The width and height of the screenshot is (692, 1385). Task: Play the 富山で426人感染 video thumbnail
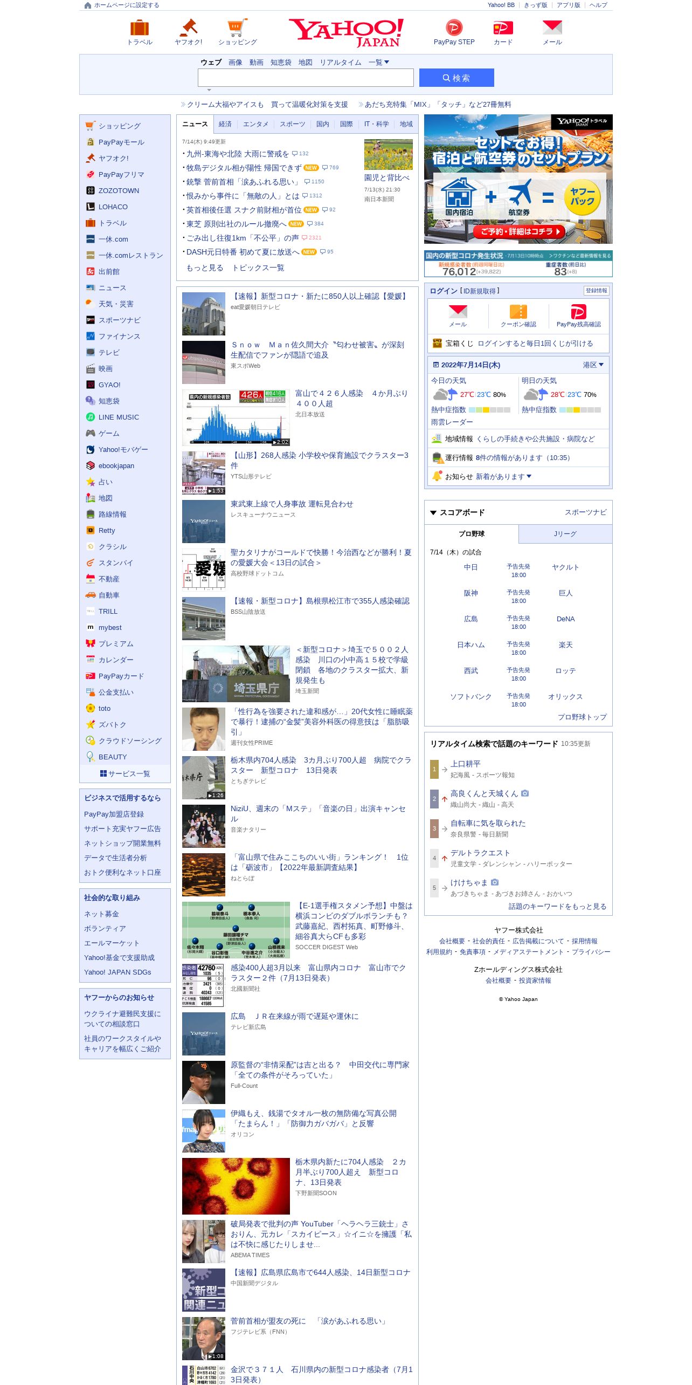point(236,417)
